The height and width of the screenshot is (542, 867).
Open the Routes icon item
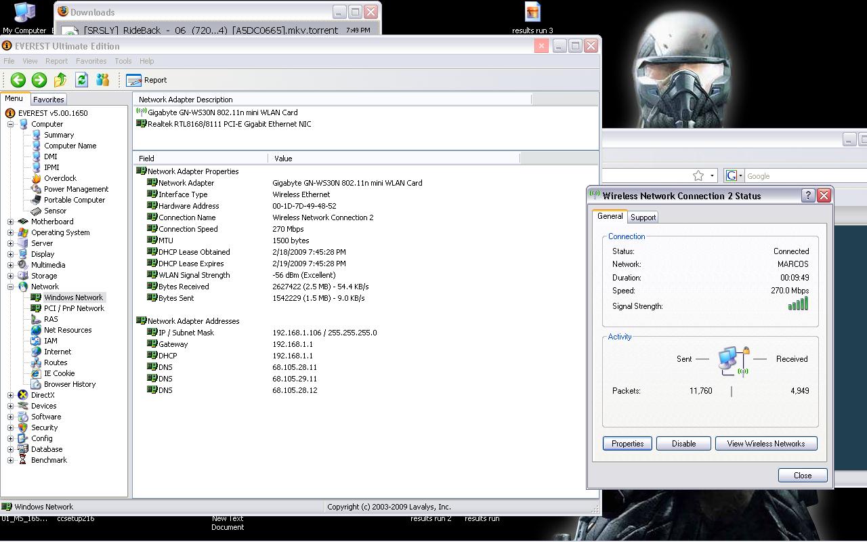(x=37, y=362)
